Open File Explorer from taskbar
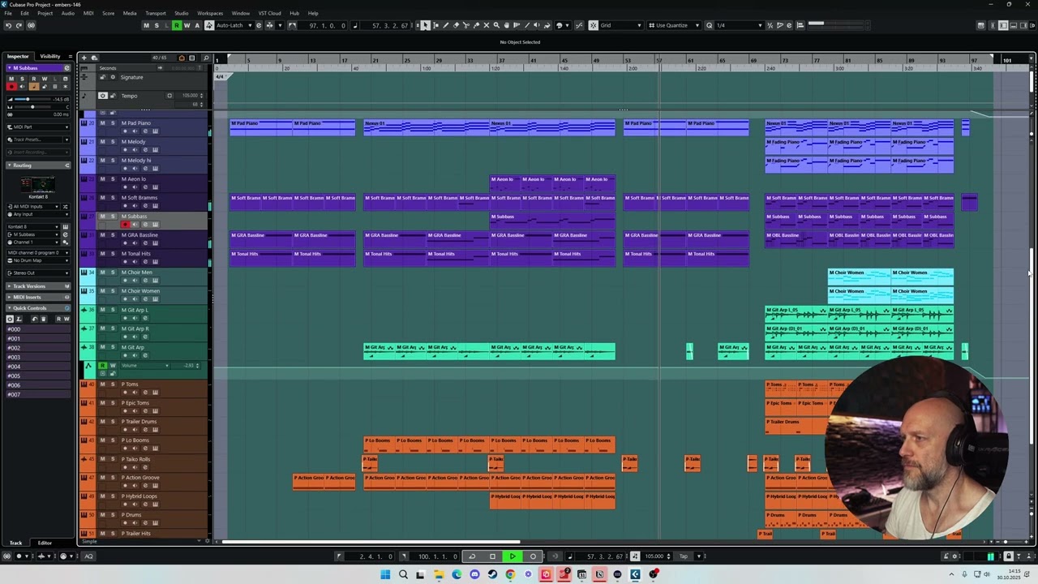The width and height of the screenshot is (1038, 584). (439, 574)
